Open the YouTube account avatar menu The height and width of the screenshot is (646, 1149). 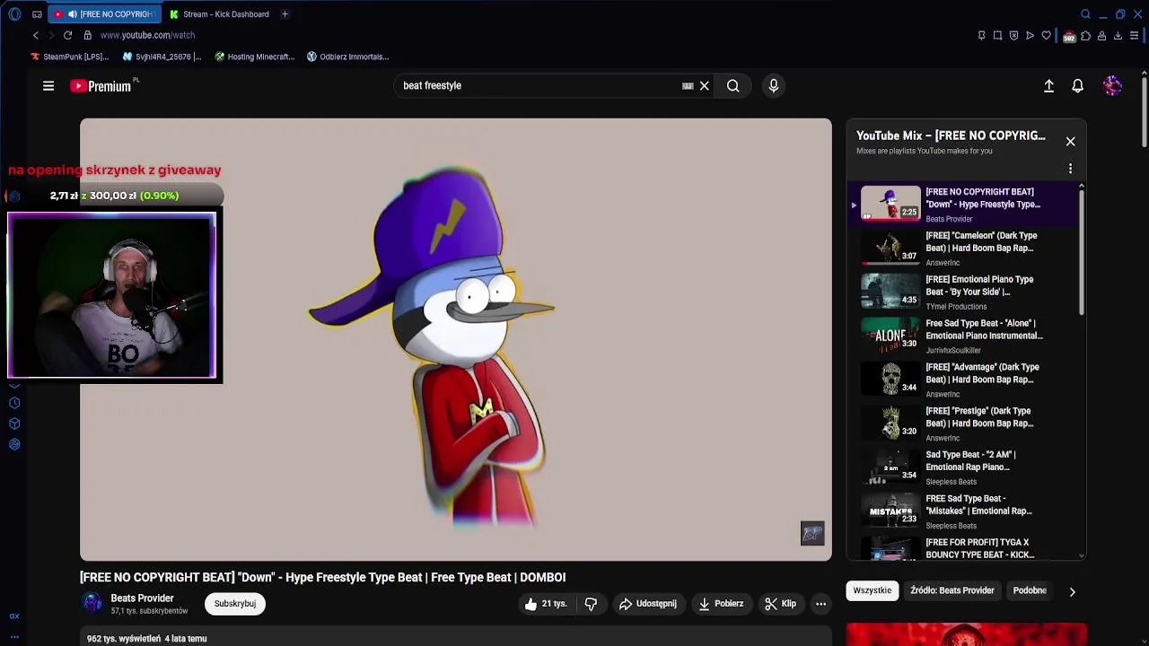coord(1113,86)
